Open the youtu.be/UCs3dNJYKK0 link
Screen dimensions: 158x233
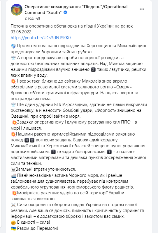point(41,38)
